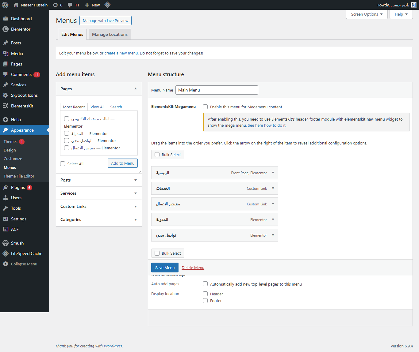
Task: Click the Elementor icon in sidebar
Action: 6,29
